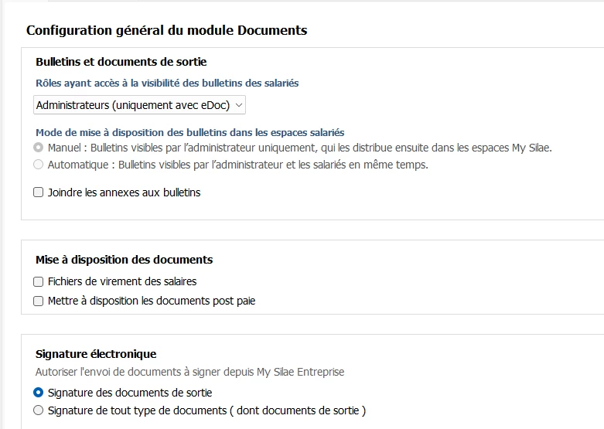Tick 'Mettre à disposition les documents post paie' checkbox
The image size is (604, 429).
pyautogui.click(x=38, y=301)
